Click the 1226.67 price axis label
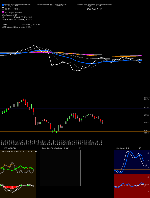This screenshot has height=198, width=150. pos(147,122)
